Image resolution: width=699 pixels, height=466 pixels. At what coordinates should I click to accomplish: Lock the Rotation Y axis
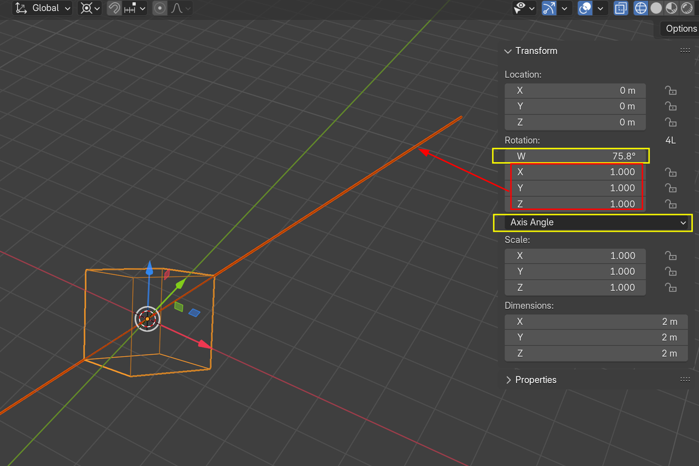[x=671, y=188]
